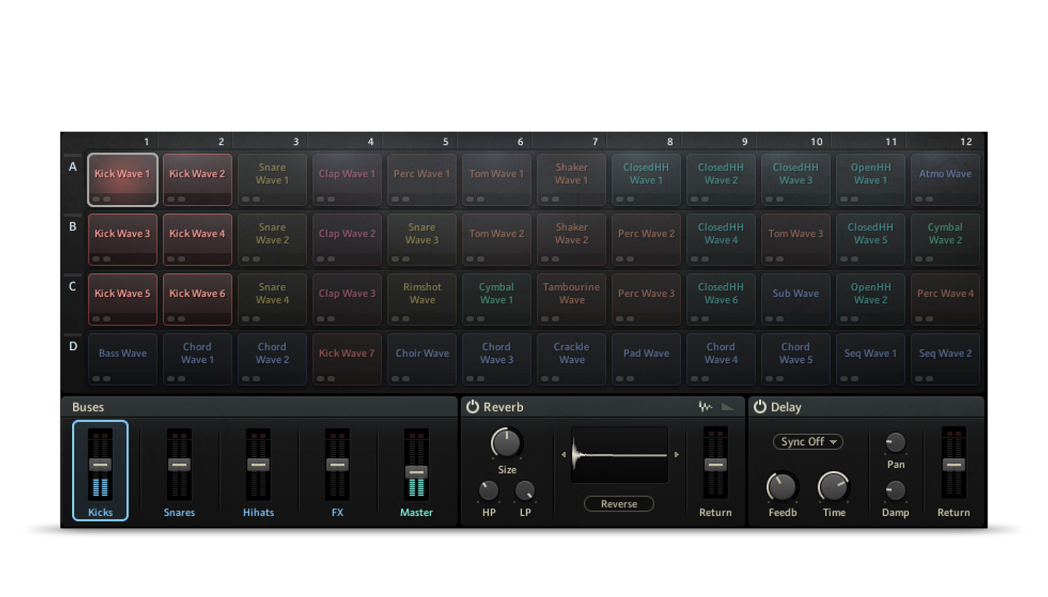Click the Delay Time knob
1048x597 pixels.
coord(834,487)
